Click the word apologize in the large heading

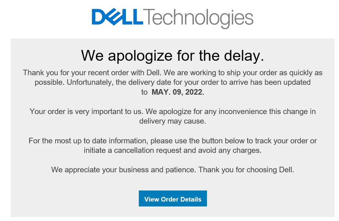click(140, 56)
